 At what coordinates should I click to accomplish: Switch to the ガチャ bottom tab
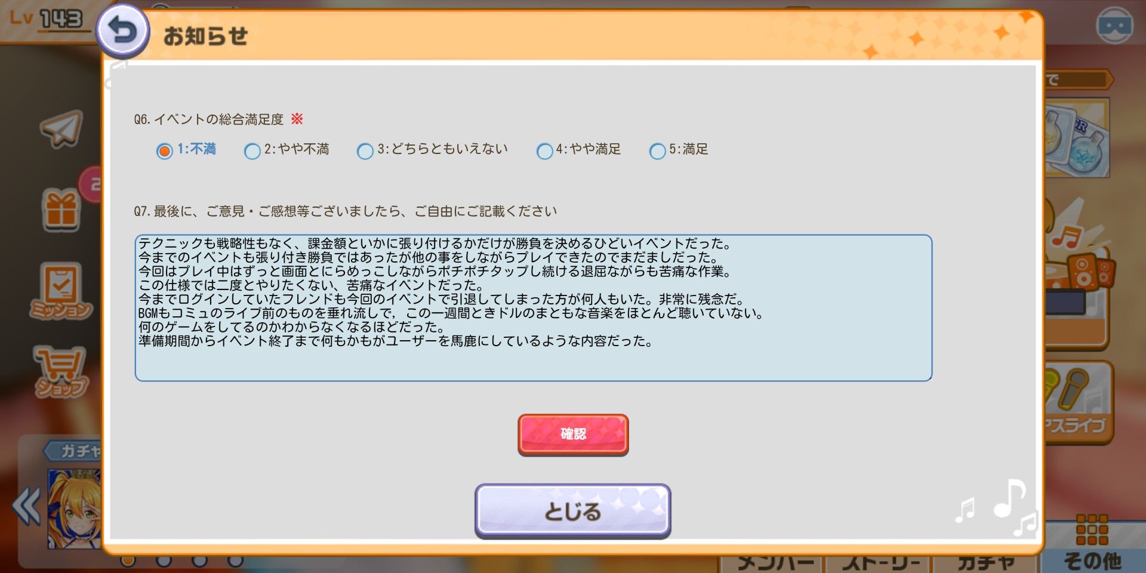[986, 562]
